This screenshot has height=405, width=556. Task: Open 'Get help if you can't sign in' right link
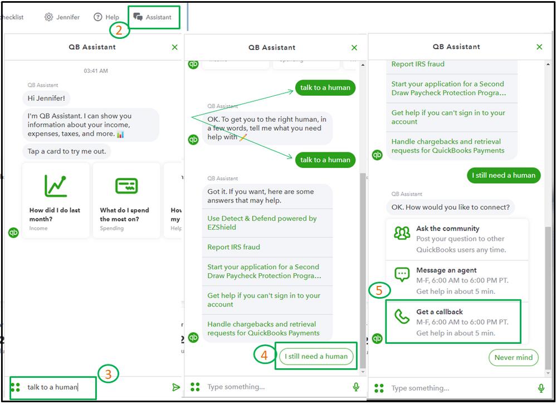tap(451, 117)
